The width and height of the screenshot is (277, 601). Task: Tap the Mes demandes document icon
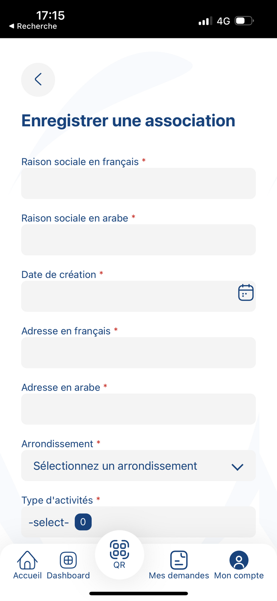click(179, 560)
